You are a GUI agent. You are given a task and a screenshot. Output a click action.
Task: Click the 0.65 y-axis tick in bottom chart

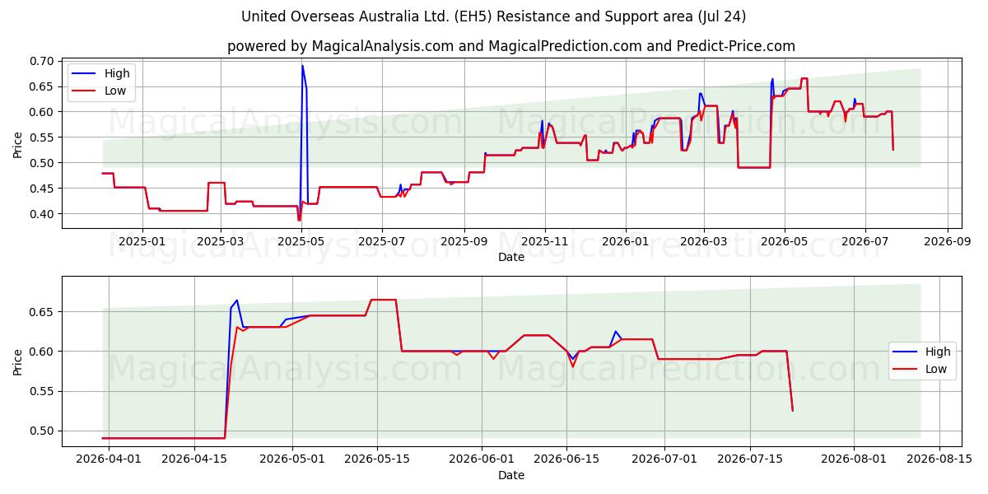(x=42, y=312)
